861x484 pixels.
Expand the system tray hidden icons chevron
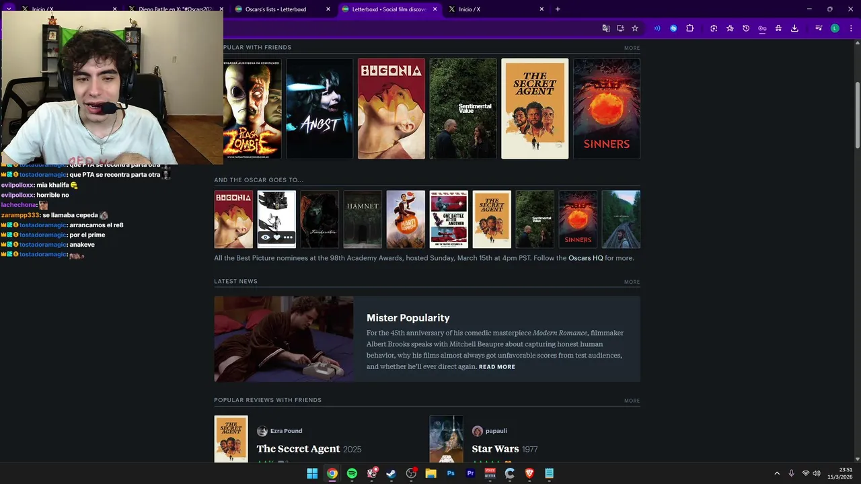777,473
